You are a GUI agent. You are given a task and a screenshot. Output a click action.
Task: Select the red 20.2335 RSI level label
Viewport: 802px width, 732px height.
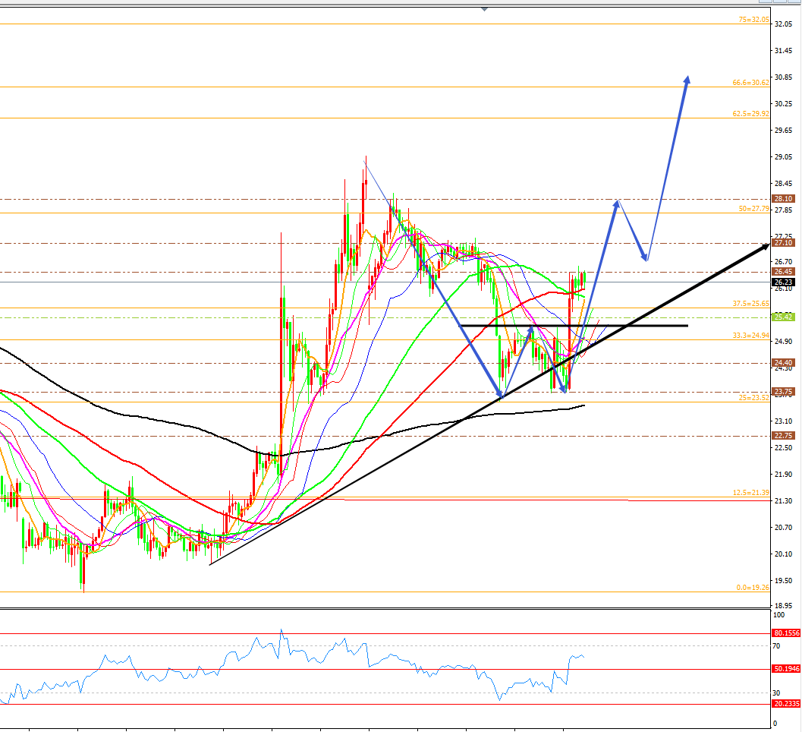tap(785, 704)
